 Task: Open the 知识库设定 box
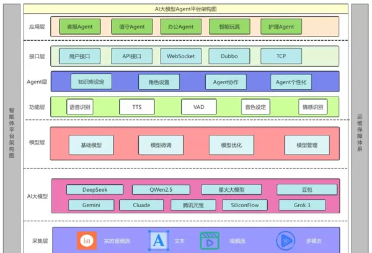(x=91, y=82)
